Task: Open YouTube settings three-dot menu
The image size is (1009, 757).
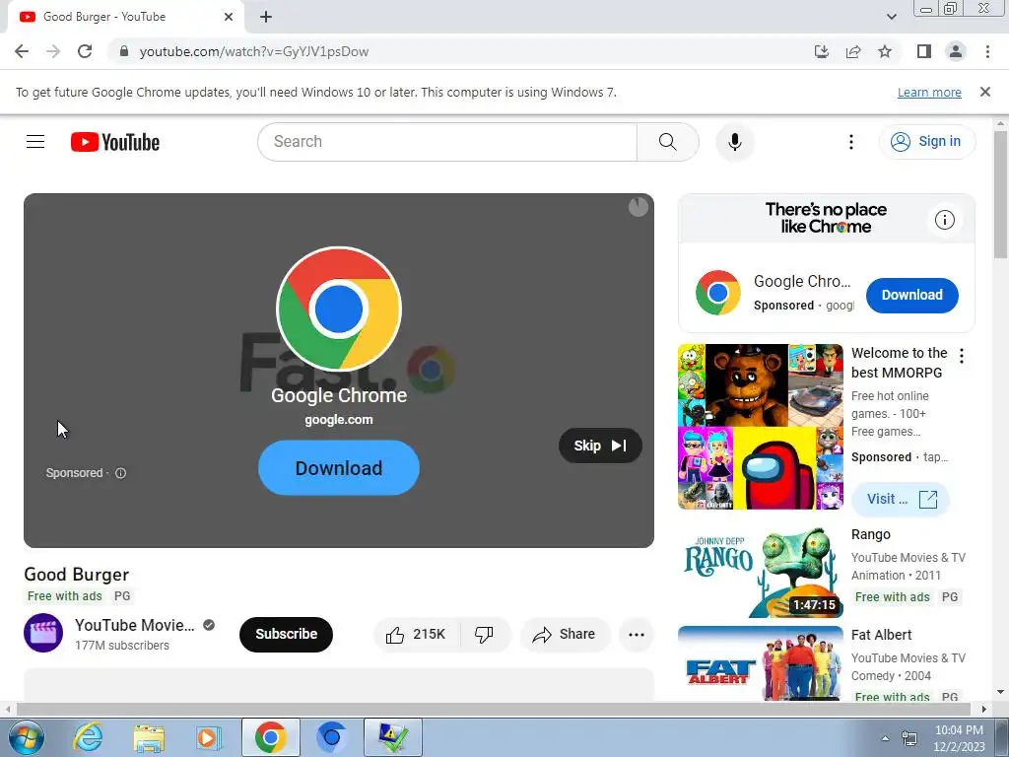Action: click(x=850, y=142)
